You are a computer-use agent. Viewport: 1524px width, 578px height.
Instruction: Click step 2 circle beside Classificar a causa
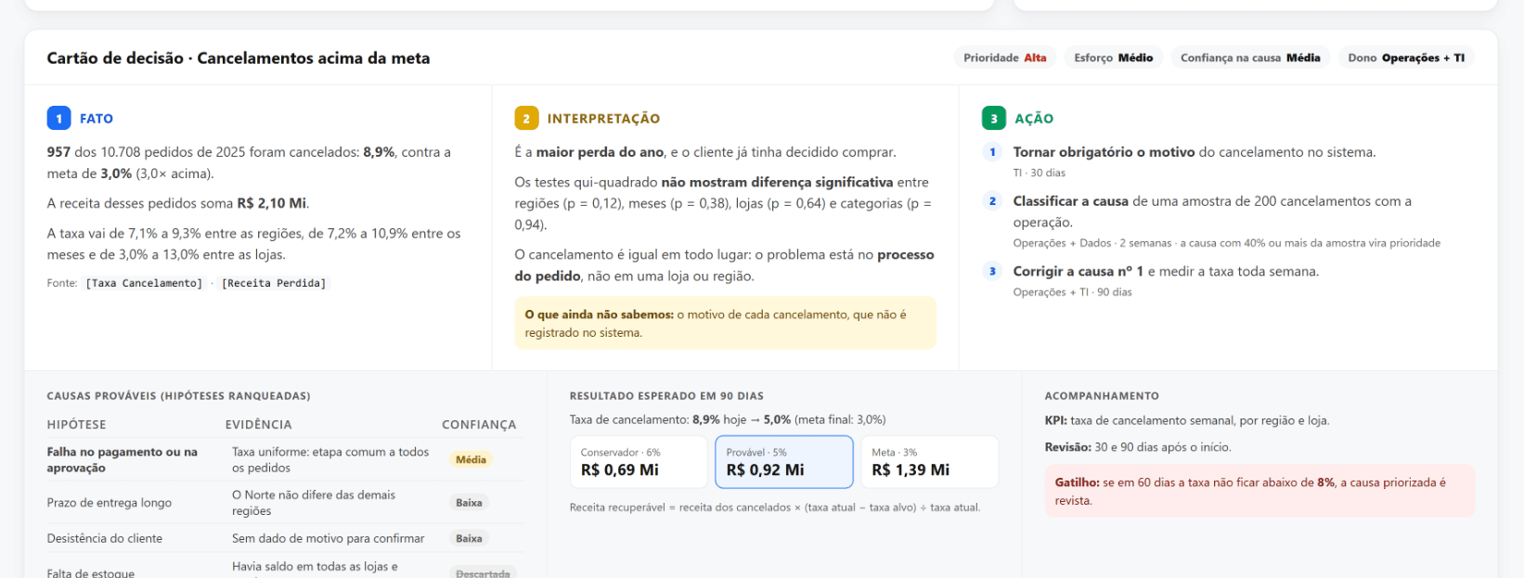(992, 201)
